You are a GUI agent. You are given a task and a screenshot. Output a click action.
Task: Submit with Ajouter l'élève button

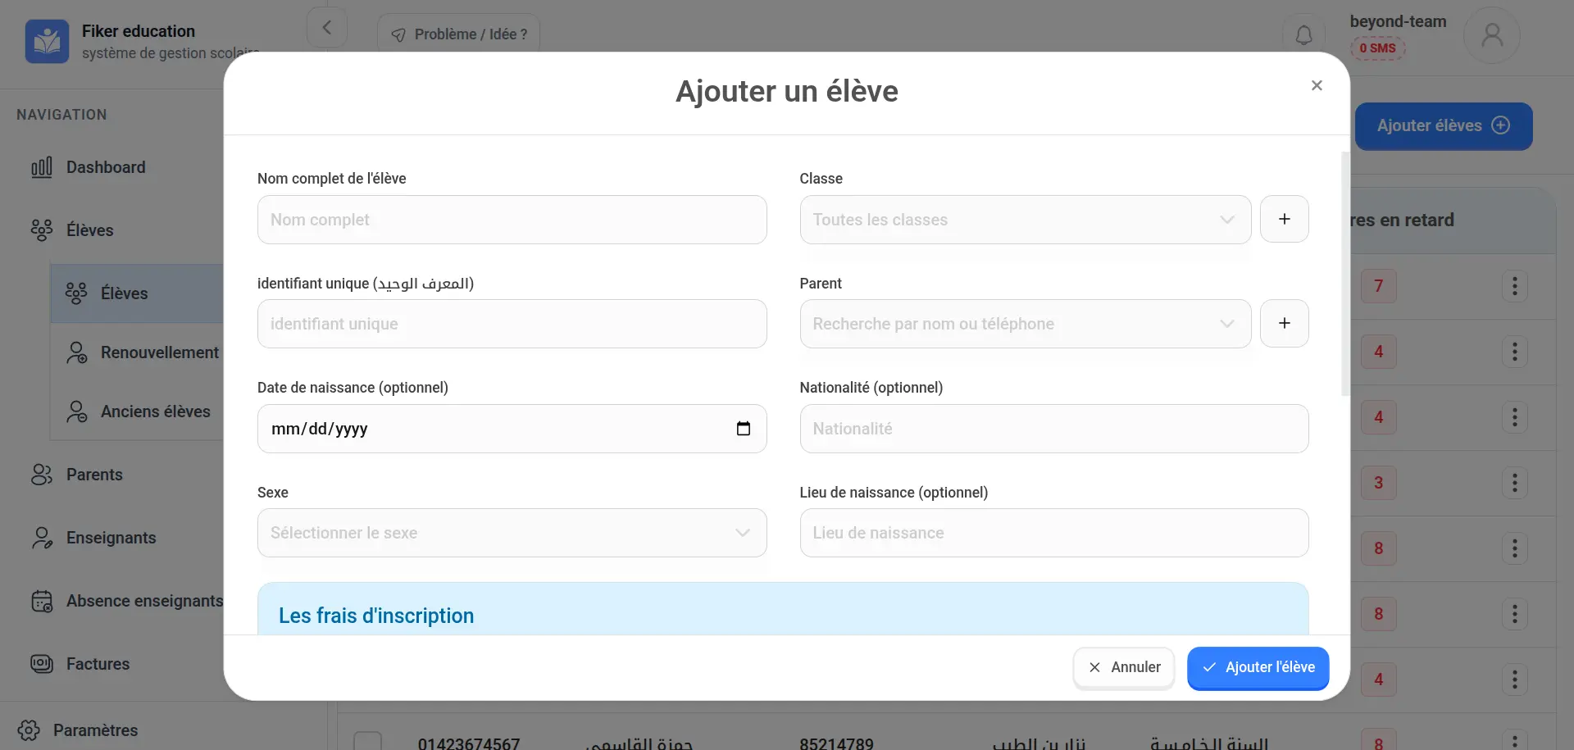click(x=1258, y=667)
